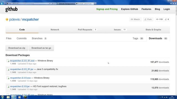Viewport: 177px width, 99px height.
Task: Switch to the first inactive browser tab
Action: tap(66, 4)
